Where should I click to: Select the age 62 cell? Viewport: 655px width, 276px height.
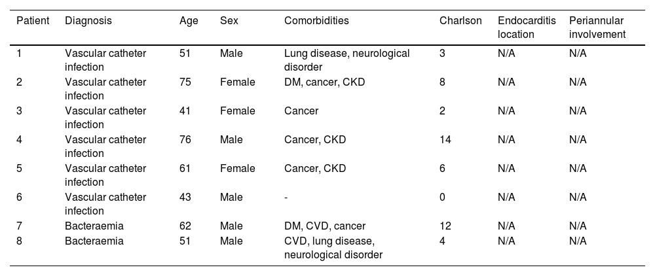[x=185, y=226]
